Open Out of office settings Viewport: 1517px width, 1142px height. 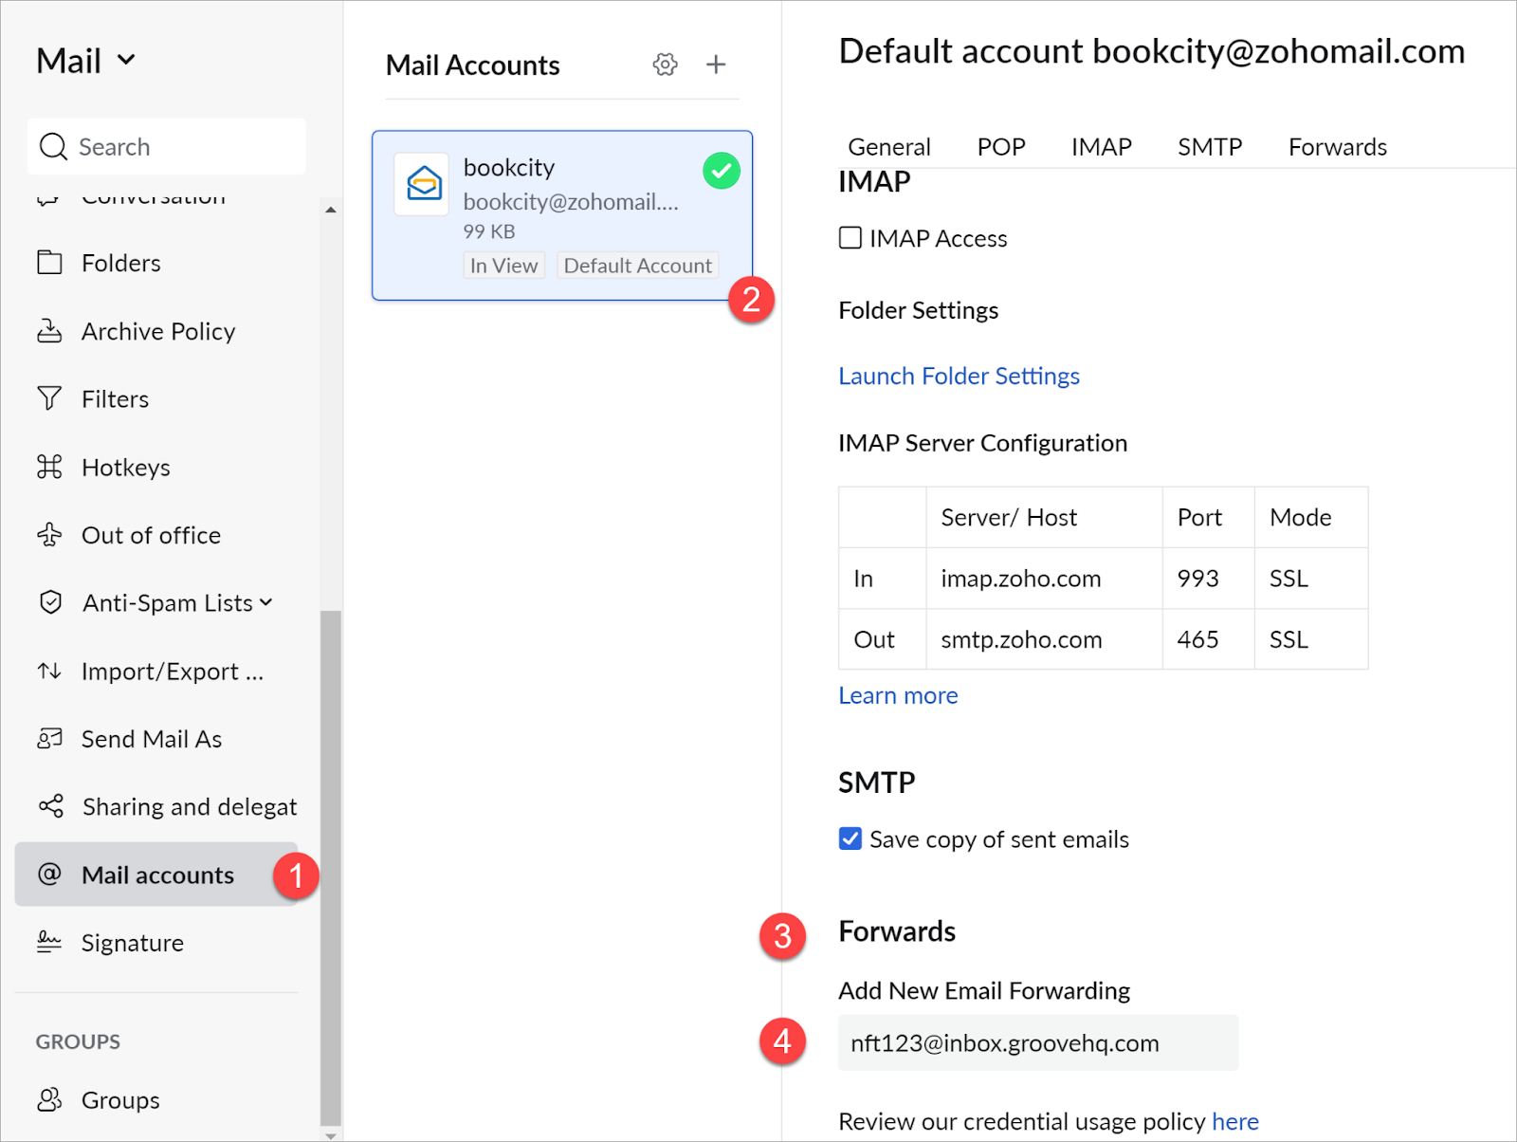pos(151,536)
